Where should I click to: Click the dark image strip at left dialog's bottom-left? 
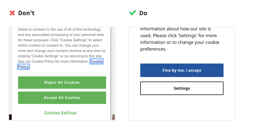coord(10,117)
